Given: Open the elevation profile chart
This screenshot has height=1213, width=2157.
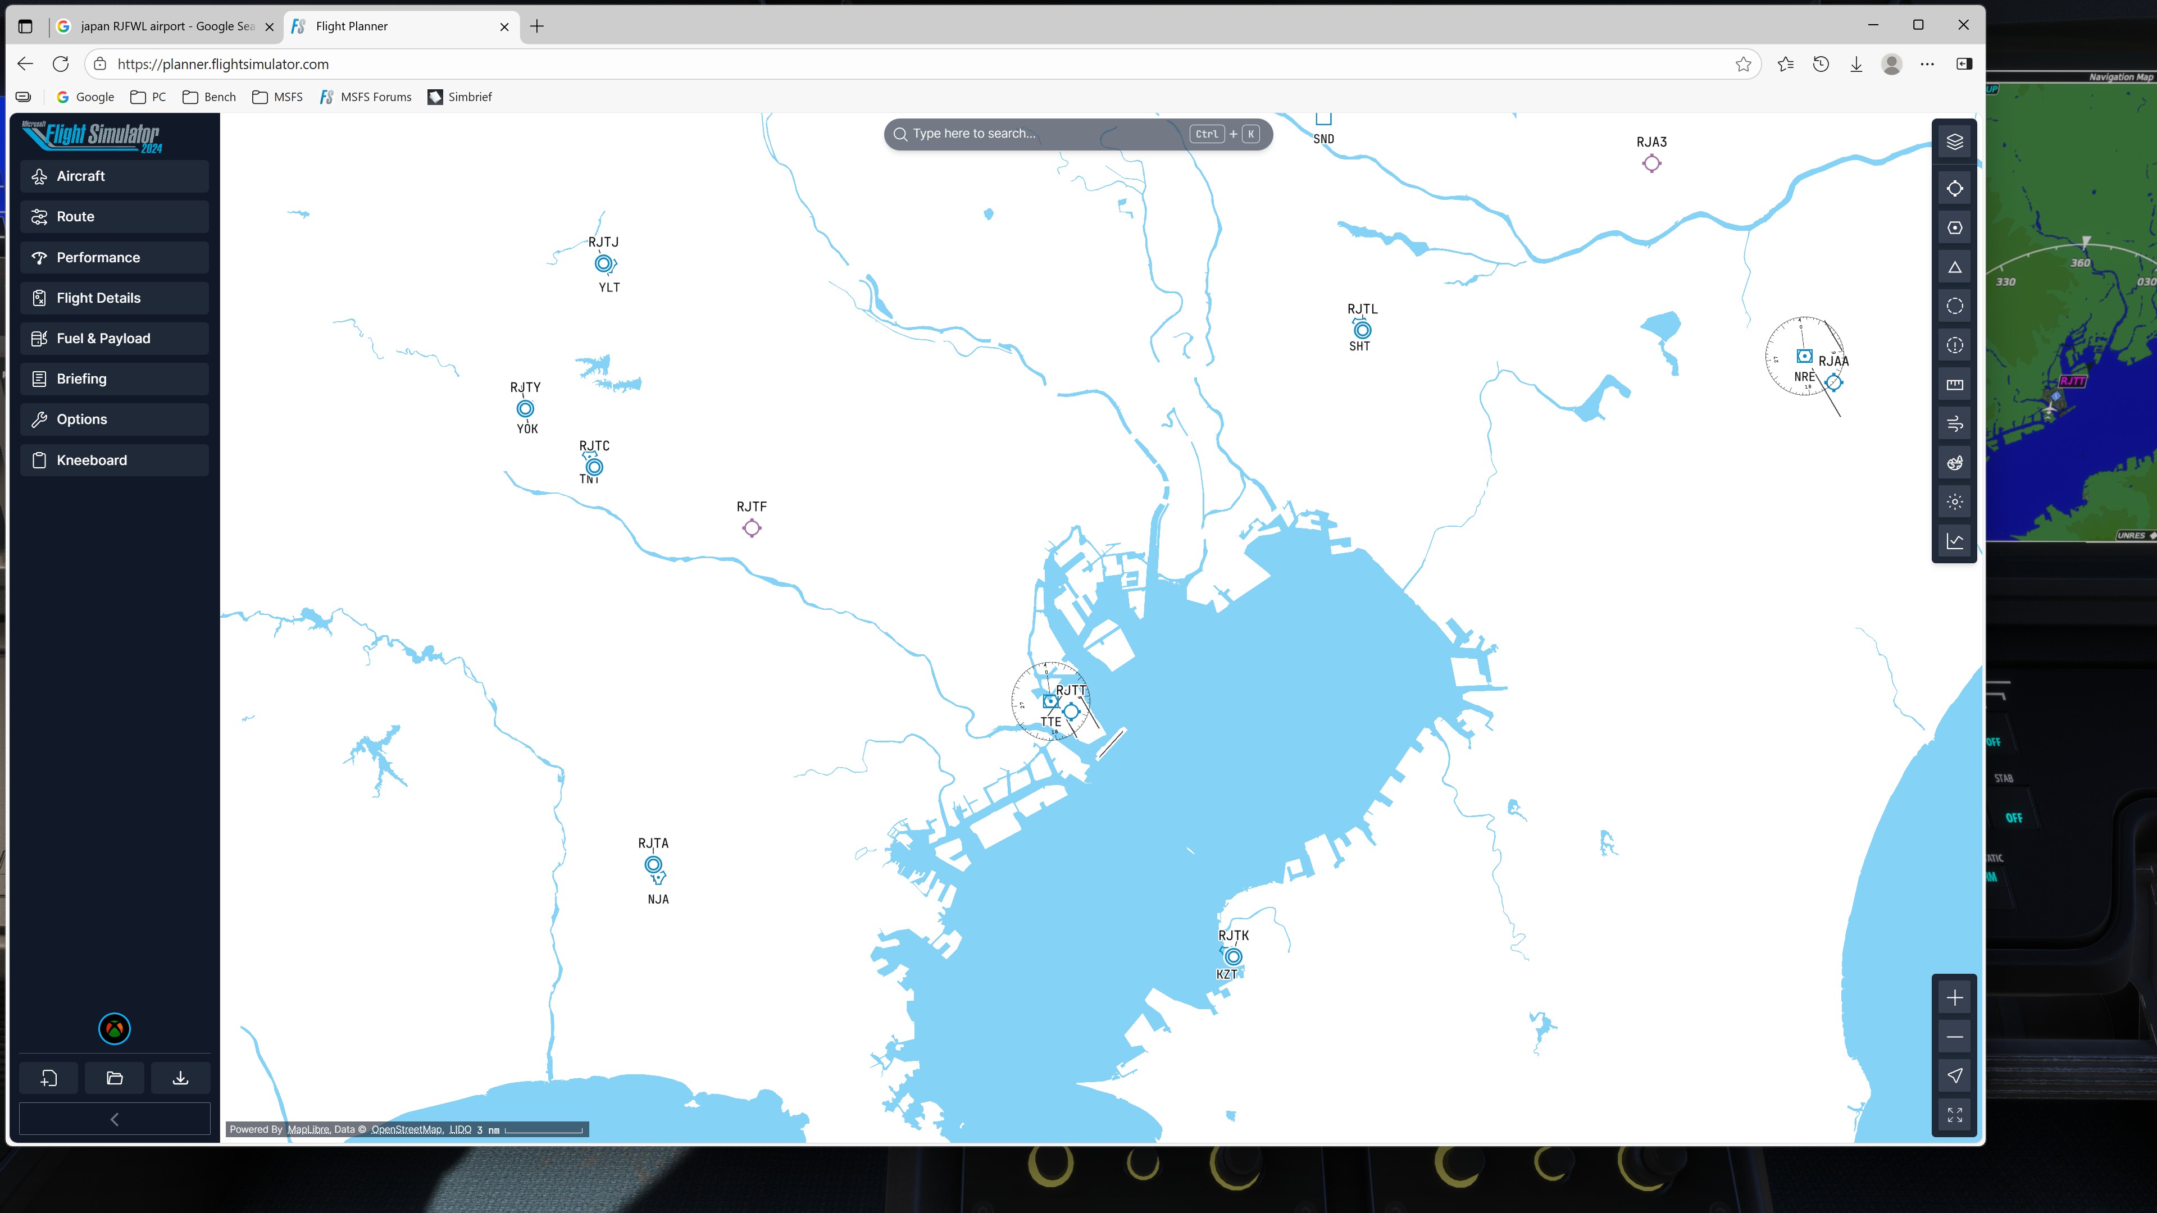Looking at the screenshot, I should (1954, 541).
